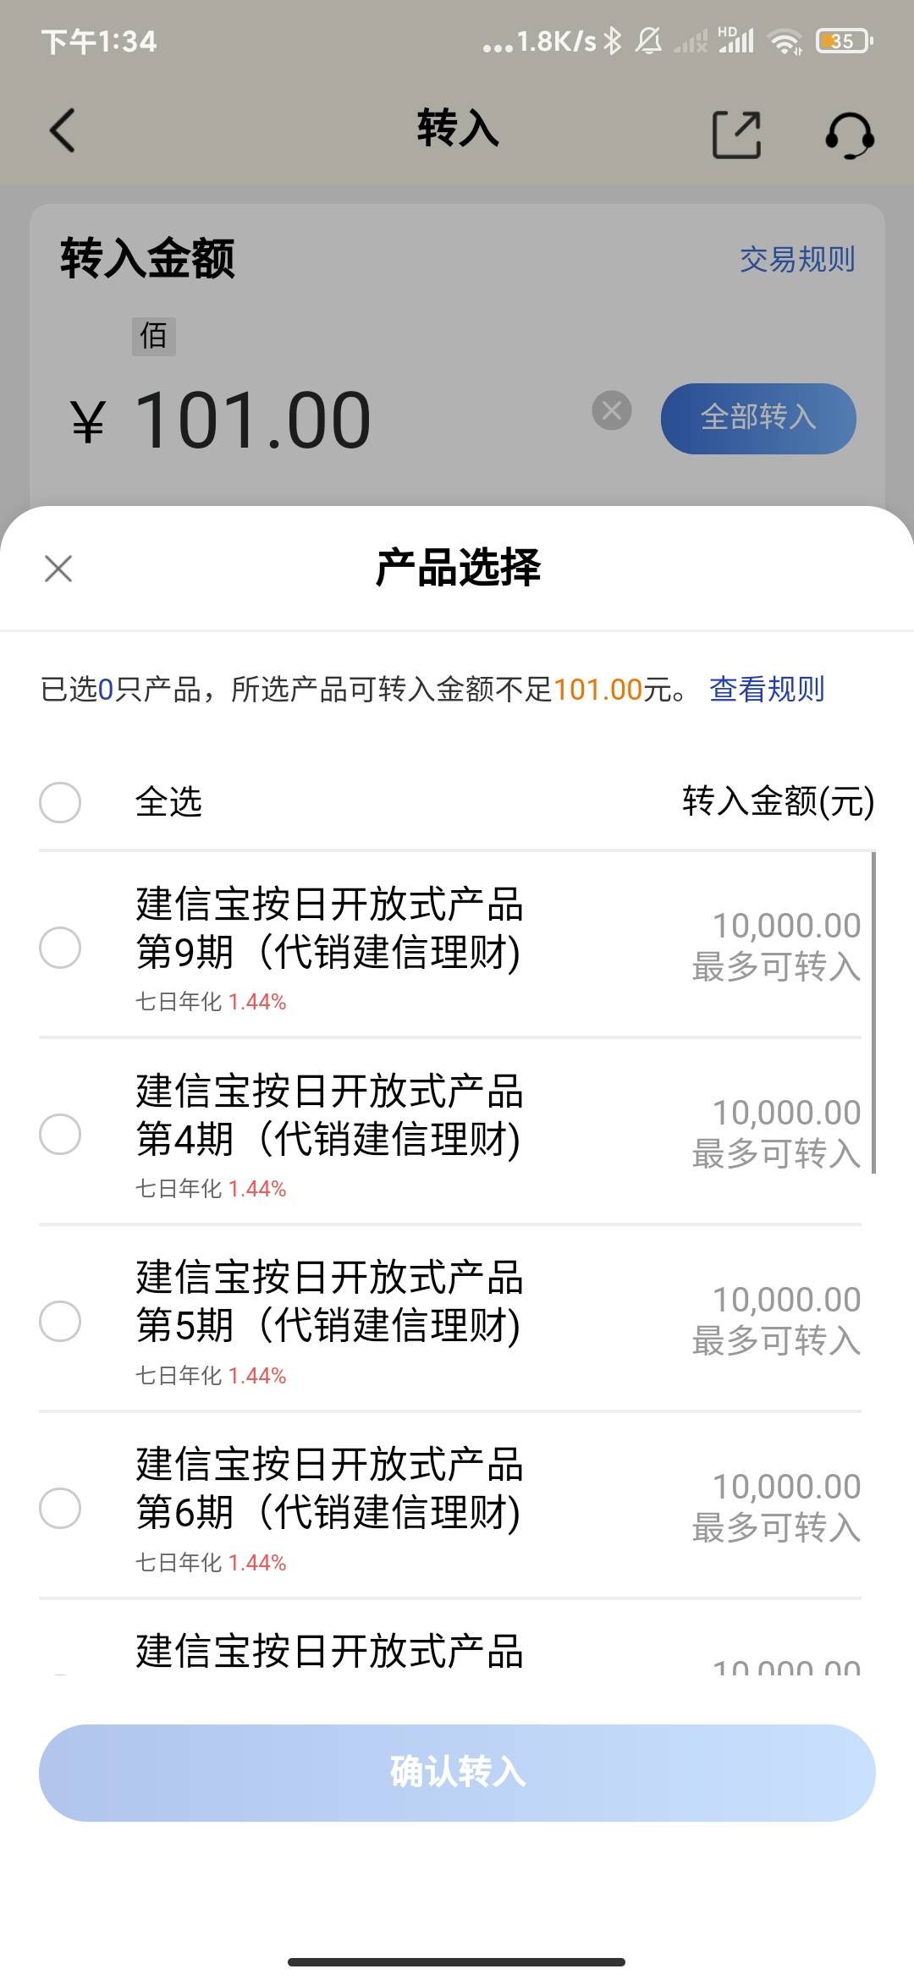Open customer service headset icon

(x=849, y=135)
